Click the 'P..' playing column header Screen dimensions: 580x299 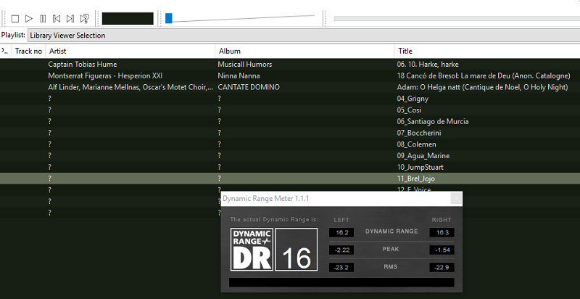click(5, 51)
